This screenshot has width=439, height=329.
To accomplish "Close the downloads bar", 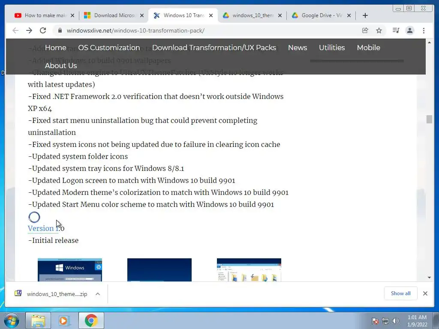I will point(425,293).
